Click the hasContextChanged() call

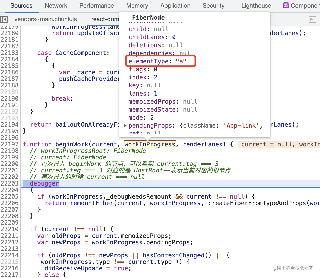177,255
